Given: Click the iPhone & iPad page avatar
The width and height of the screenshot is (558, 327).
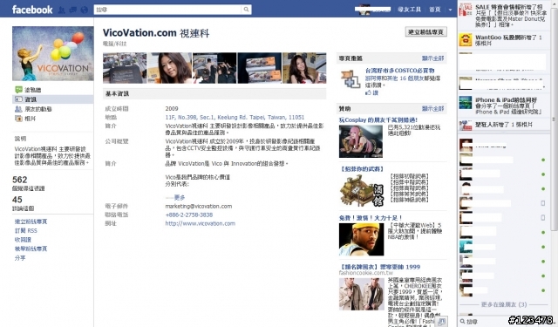Looking at the screenshot, I should point(465,103).
